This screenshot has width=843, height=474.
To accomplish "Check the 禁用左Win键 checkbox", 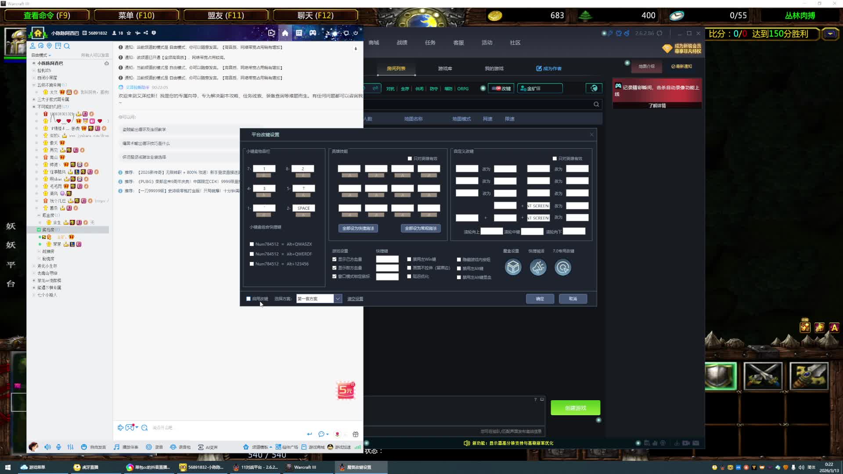I will click(409, 259).
